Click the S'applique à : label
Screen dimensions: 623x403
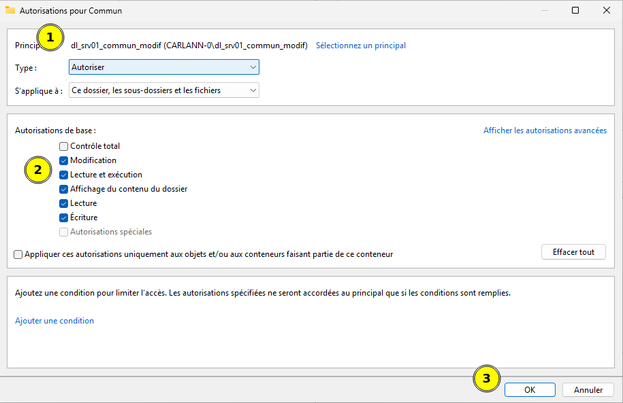click(x=39, y=91)
